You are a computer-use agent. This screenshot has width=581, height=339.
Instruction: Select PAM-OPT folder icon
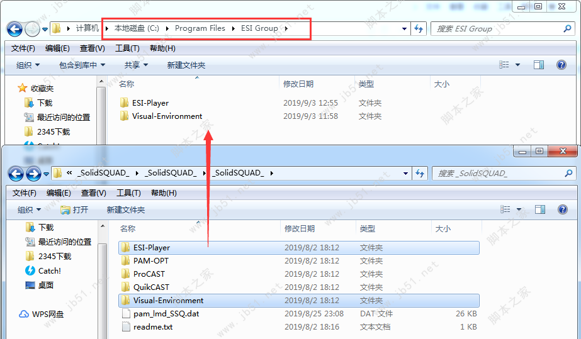pos(126,260)
